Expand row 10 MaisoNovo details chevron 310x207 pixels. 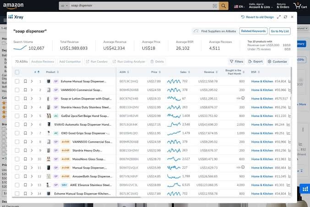click(32, 159)
